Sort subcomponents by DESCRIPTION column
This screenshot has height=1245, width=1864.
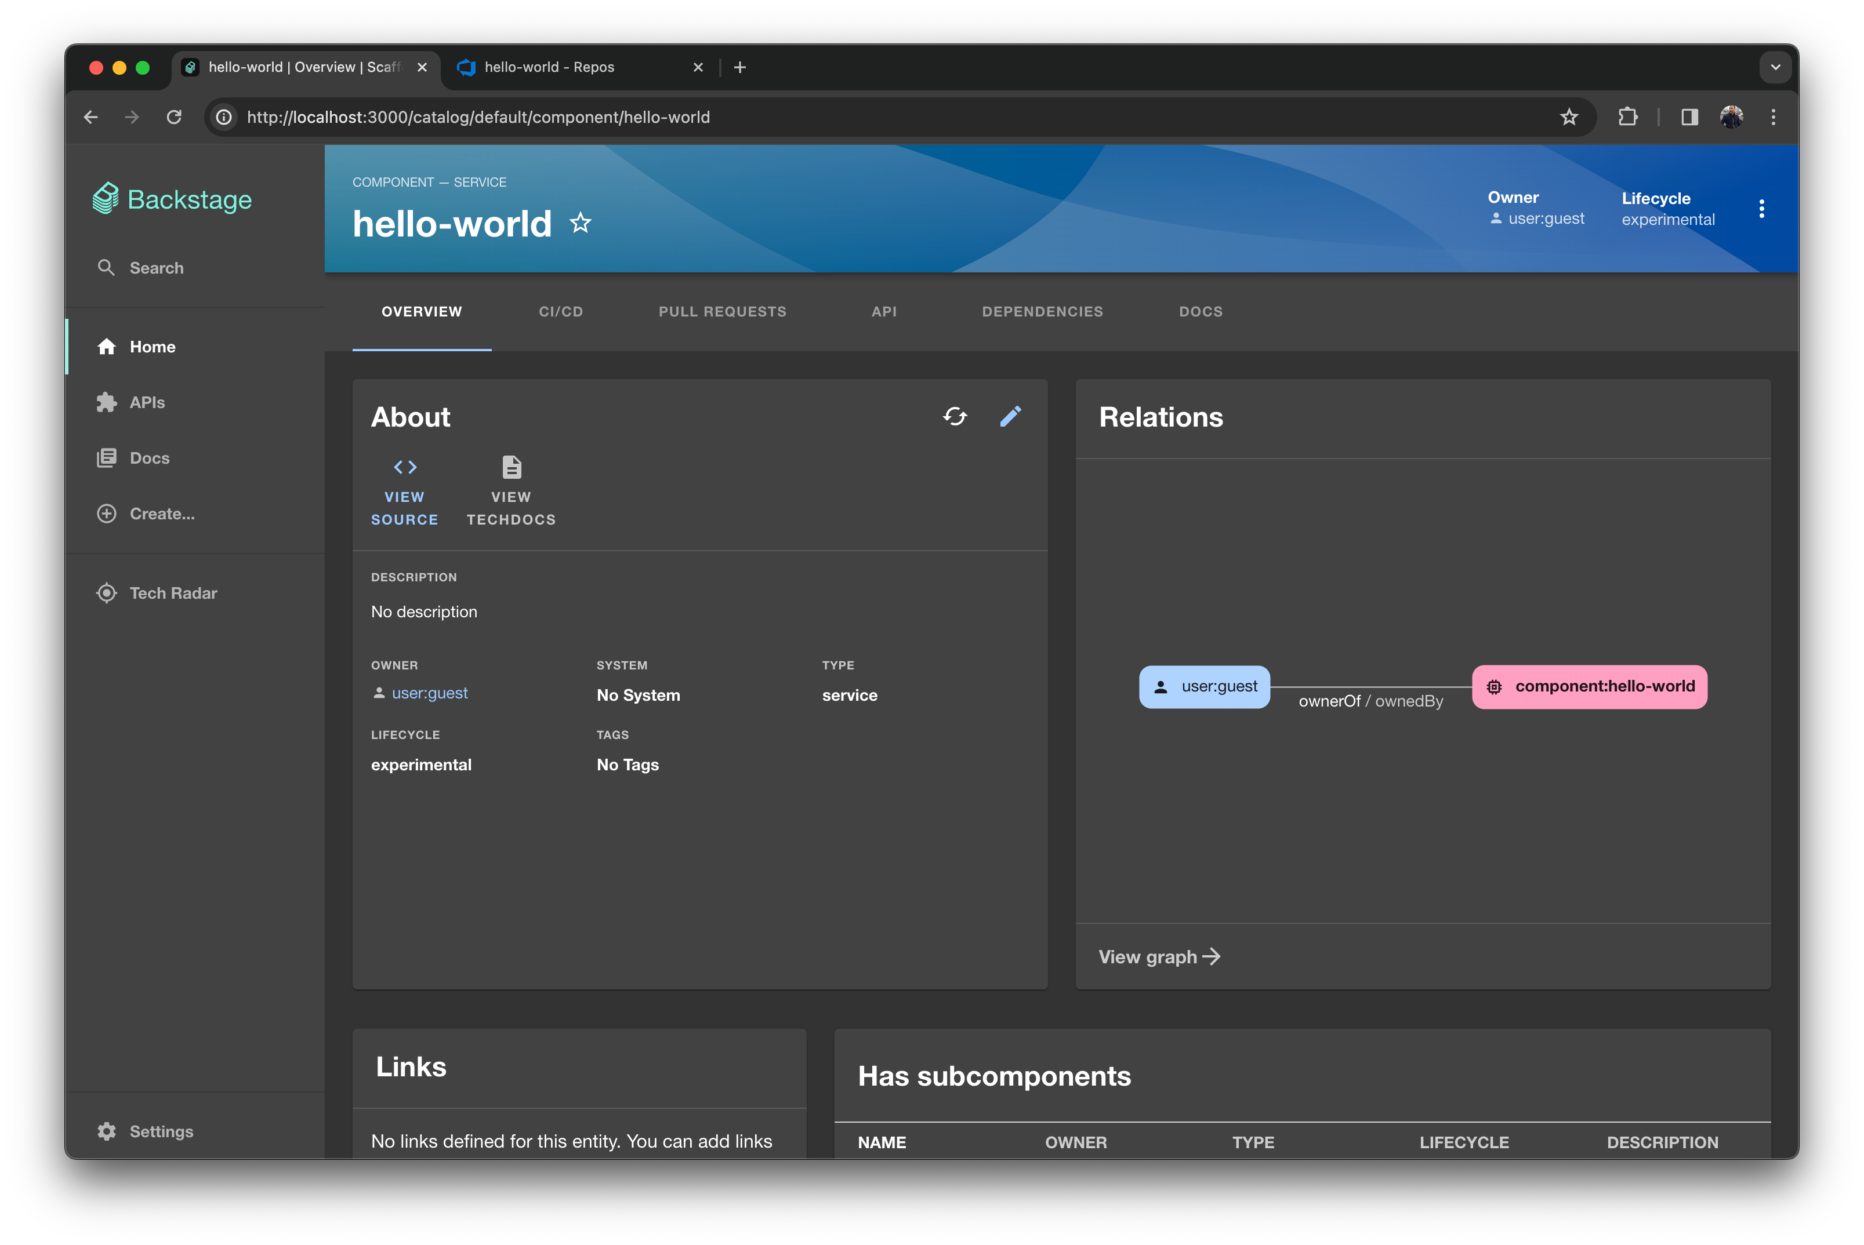coord(1662,1142)
